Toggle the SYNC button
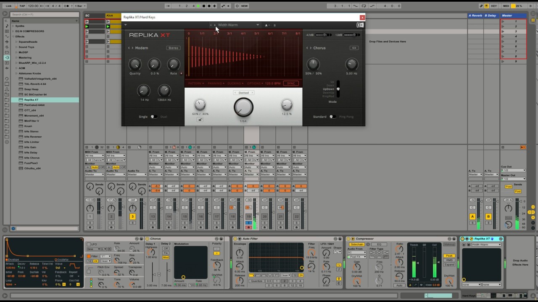This screenshot has height=302, width=538. click(x=291, y=83)
